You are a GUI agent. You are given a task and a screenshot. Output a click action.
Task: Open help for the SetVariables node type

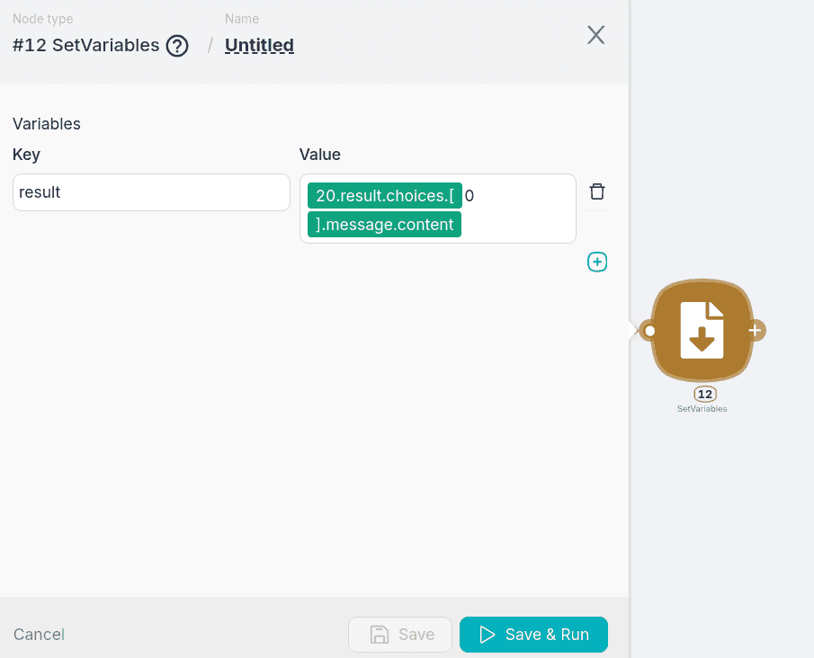[177, 45]
